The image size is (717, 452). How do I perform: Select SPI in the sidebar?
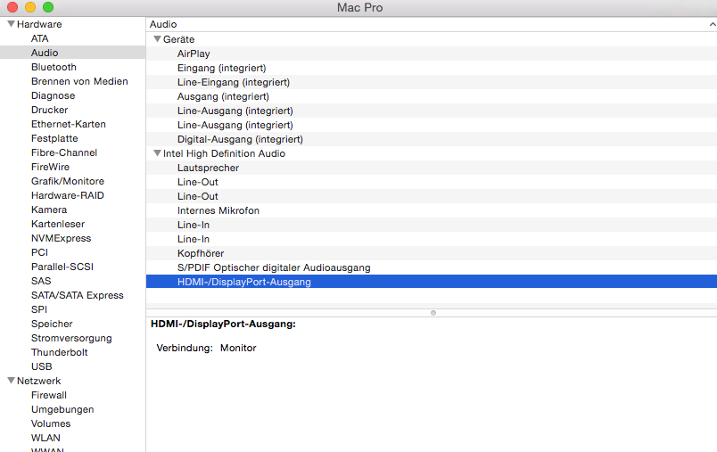(39, 309)
